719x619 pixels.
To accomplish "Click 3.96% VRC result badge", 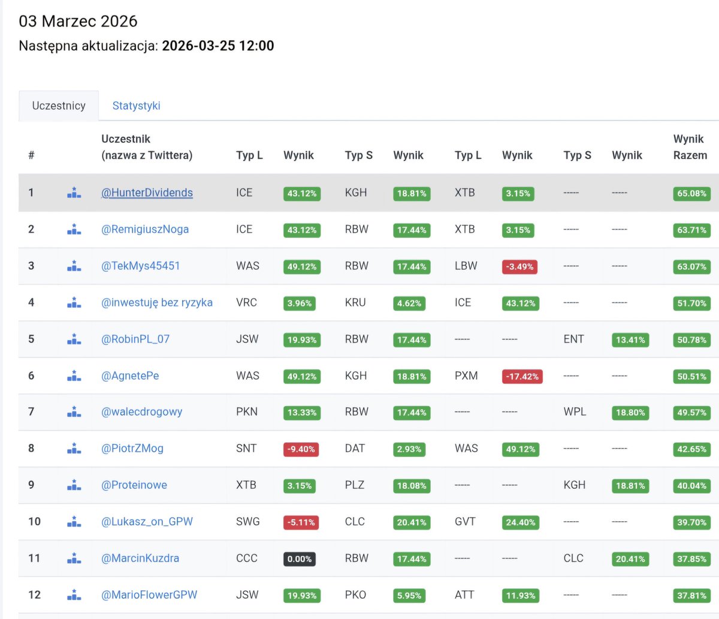I will click(300, 303).
